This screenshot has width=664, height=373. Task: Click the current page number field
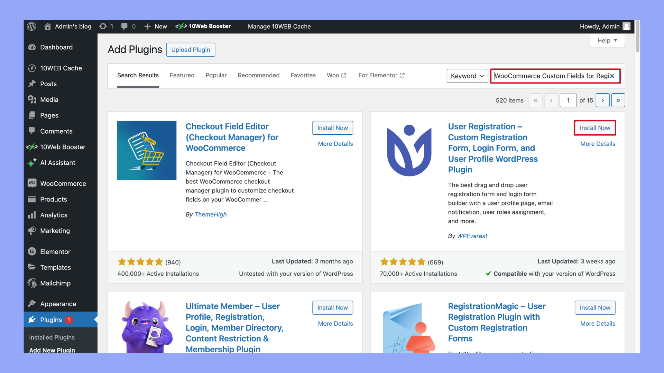tap(568, 101)
